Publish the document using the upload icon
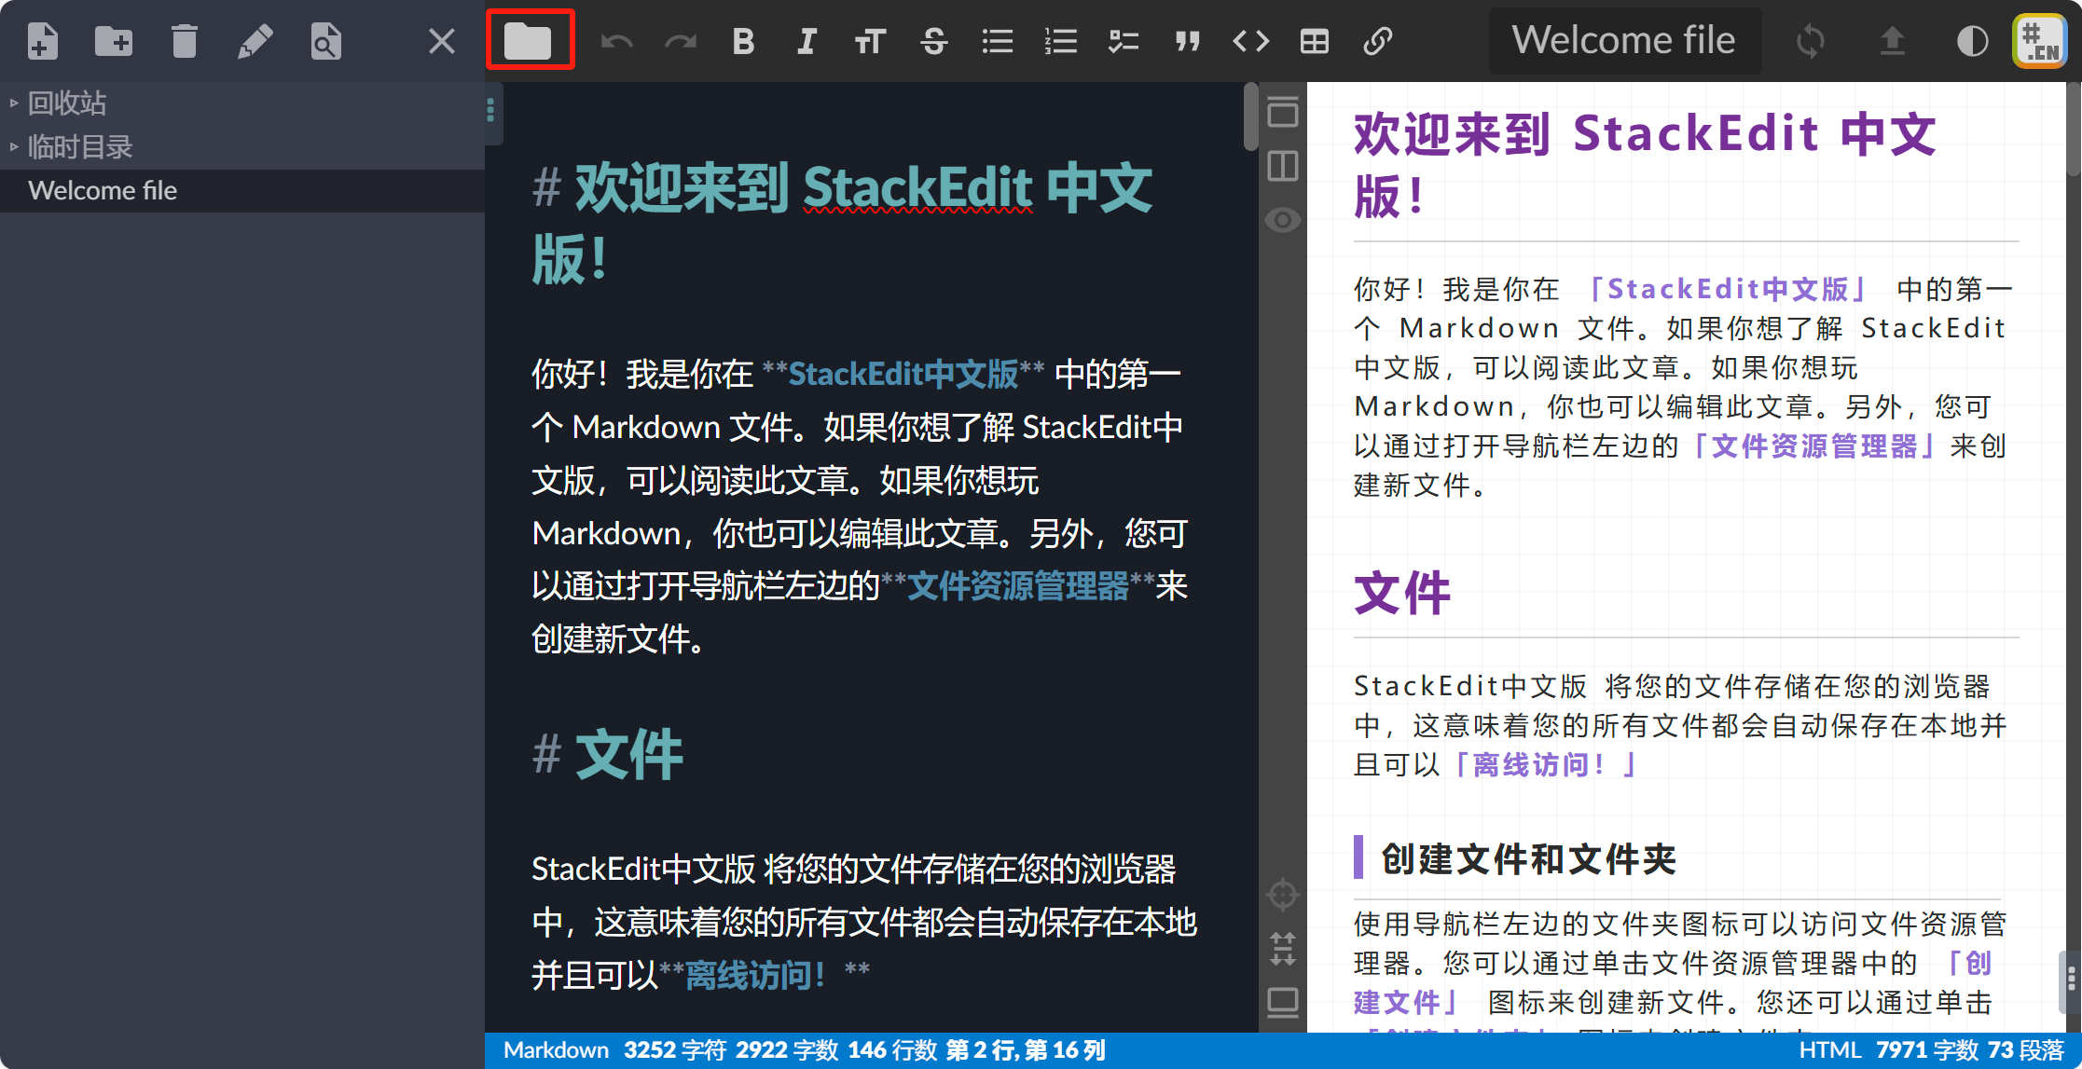The width and height of the screenshot is (2082, 1069). [x=1892, y=41]
